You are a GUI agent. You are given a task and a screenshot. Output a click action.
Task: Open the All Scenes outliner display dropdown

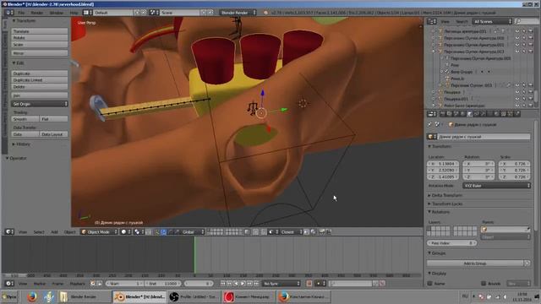pyautogui.click(x=492, y=21)
